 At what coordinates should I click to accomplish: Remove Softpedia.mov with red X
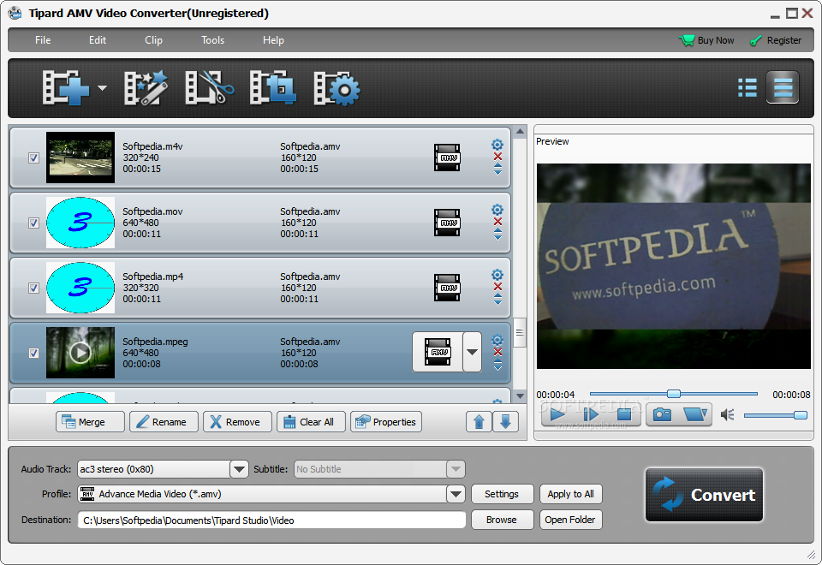click(497, 222)
